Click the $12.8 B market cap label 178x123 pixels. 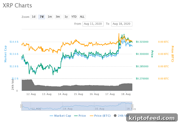pos(14,66)
